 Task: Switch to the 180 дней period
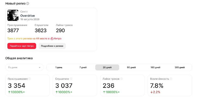tap(155, 67)
